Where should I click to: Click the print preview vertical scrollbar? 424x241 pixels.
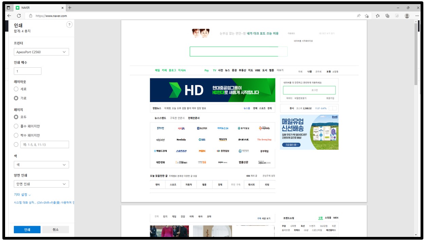click(x=416, y=54)
